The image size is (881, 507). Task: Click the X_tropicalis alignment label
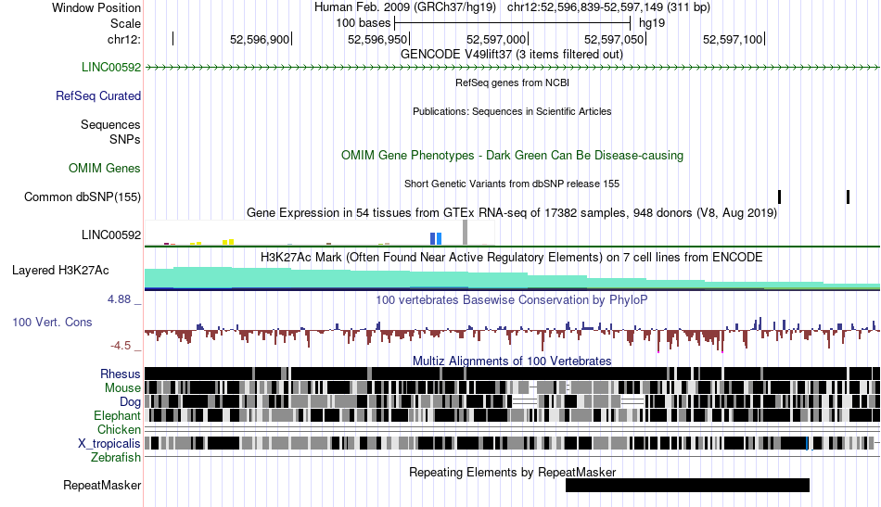(x=109, y=444)
